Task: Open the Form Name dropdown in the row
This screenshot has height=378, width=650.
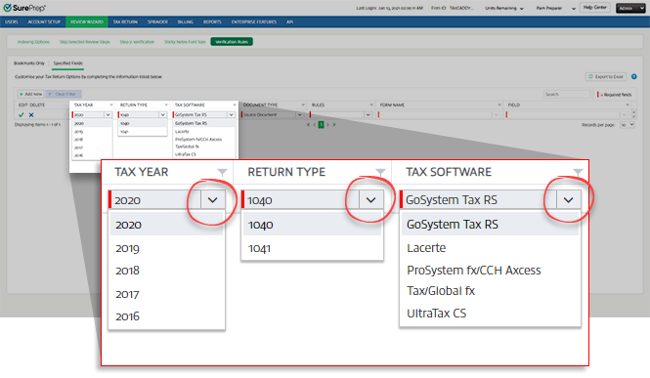Action: pos(496,114)
